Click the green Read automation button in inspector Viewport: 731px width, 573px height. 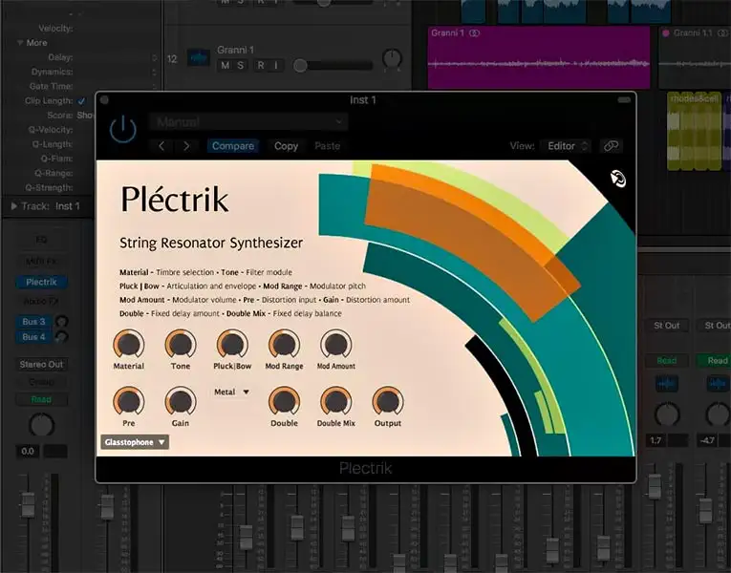point(41,399)
